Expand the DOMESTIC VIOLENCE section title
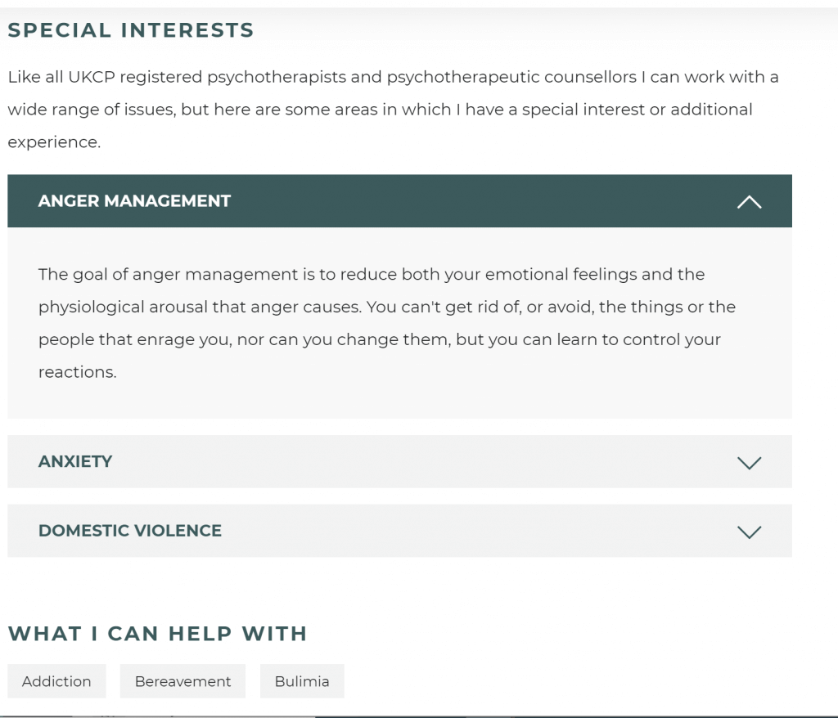838x718 pixels. point(130,531)
